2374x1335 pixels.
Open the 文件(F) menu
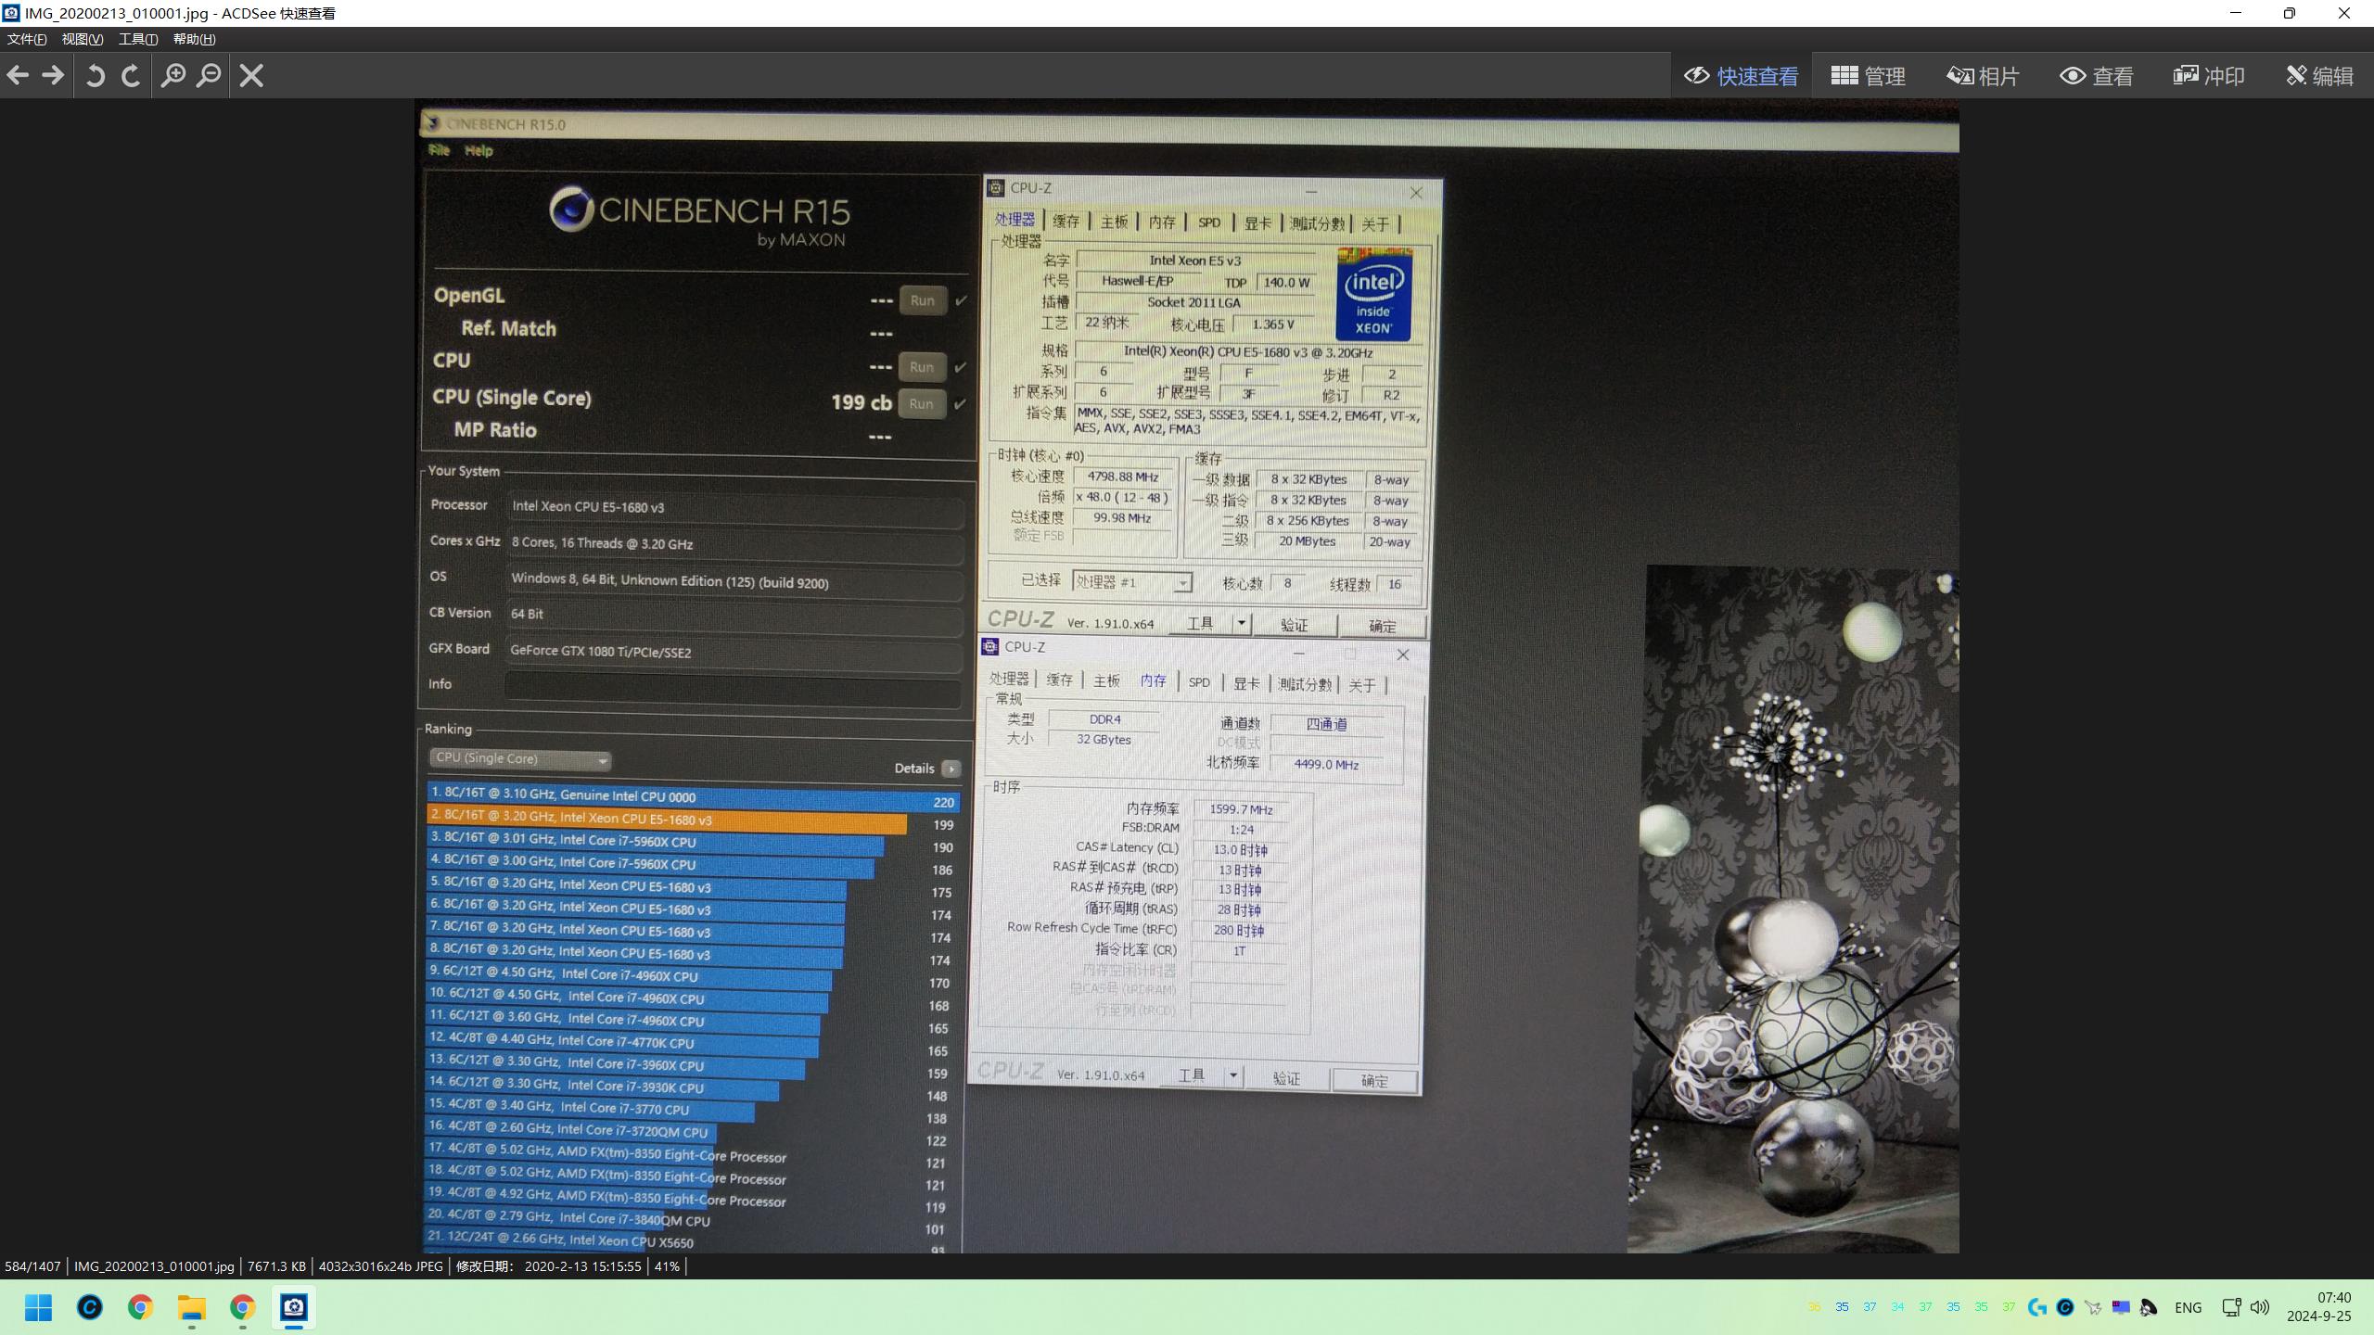27,39
